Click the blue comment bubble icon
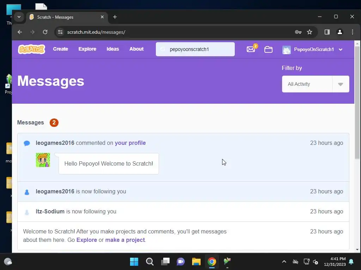Image resolution: width=361 pixels, height=270 pixels. click(27, 143)
